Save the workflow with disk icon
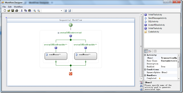 pyautogui.click(x=13, y=11)
